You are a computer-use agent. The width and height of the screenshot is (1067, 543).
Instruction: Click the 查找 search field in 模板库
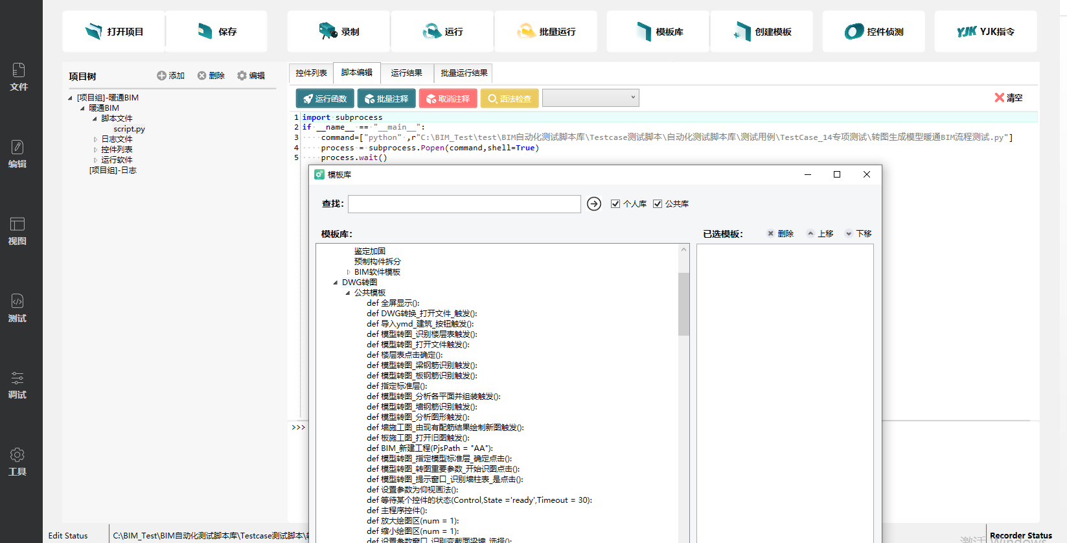(x=465, y=204)
